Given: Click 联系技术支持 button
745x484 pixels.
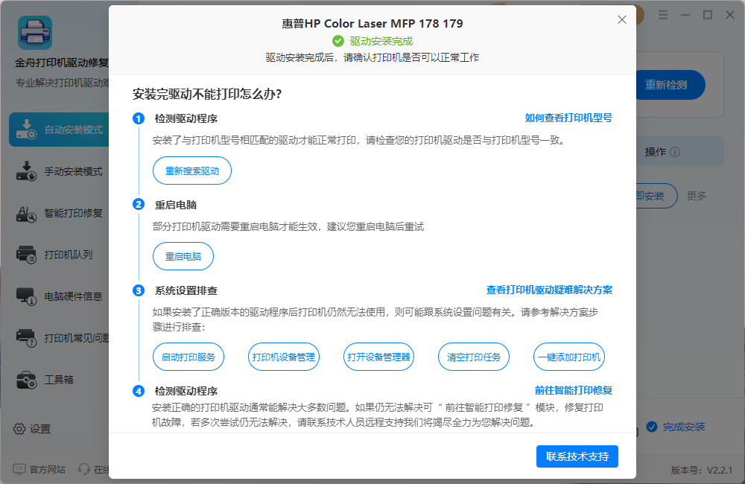Looking at the screenshot, I should (577, 456).
